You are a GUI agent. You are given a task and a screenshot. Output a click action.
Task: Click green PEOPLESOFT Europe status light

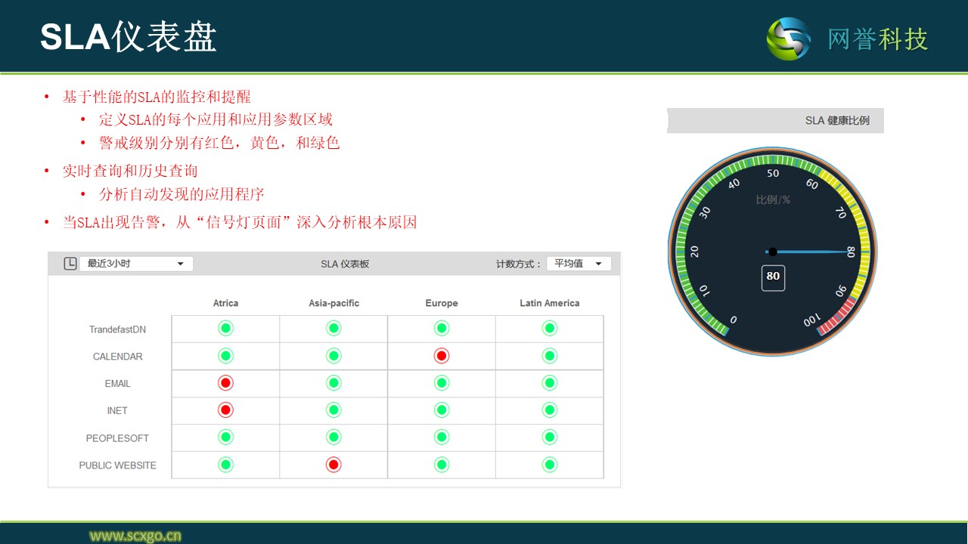click(442, 437)
